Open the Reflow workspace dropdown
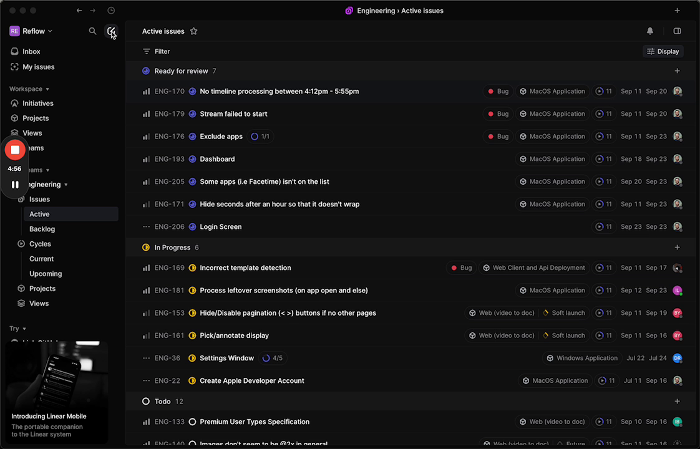 31,31
